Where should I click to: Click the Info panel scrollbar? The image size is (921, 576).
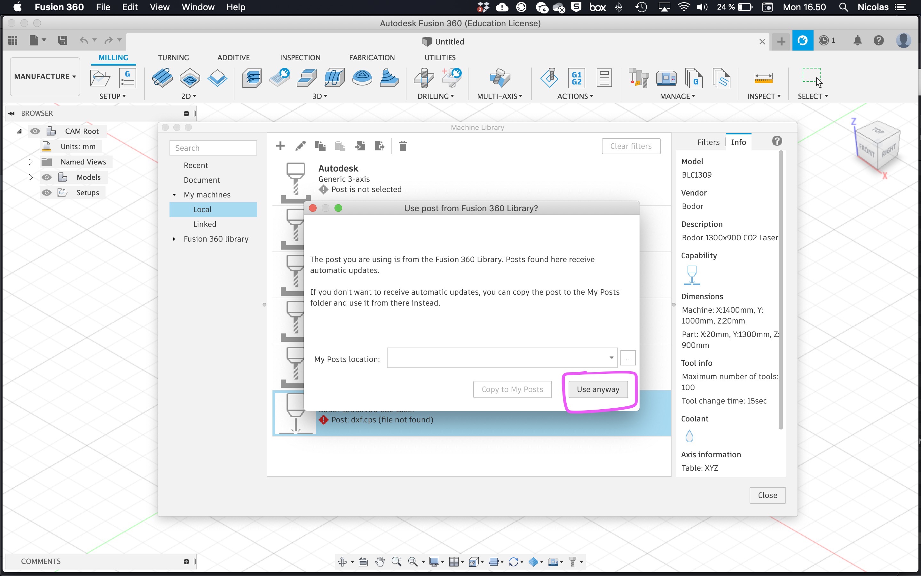(781, 290)
